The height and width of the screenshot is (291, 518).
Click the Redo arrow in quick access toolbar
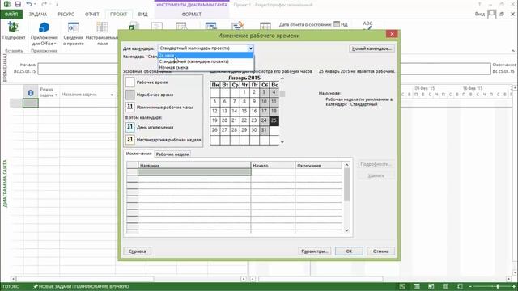point(45,4)
